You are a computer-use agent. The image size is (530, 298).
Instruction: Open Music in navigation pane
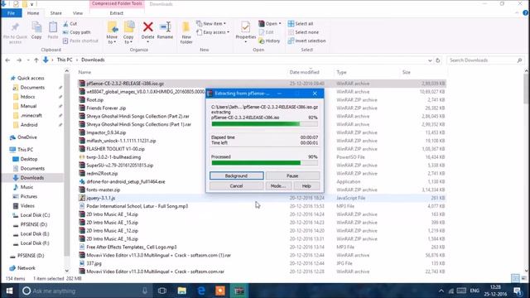[x=26, y=187]
